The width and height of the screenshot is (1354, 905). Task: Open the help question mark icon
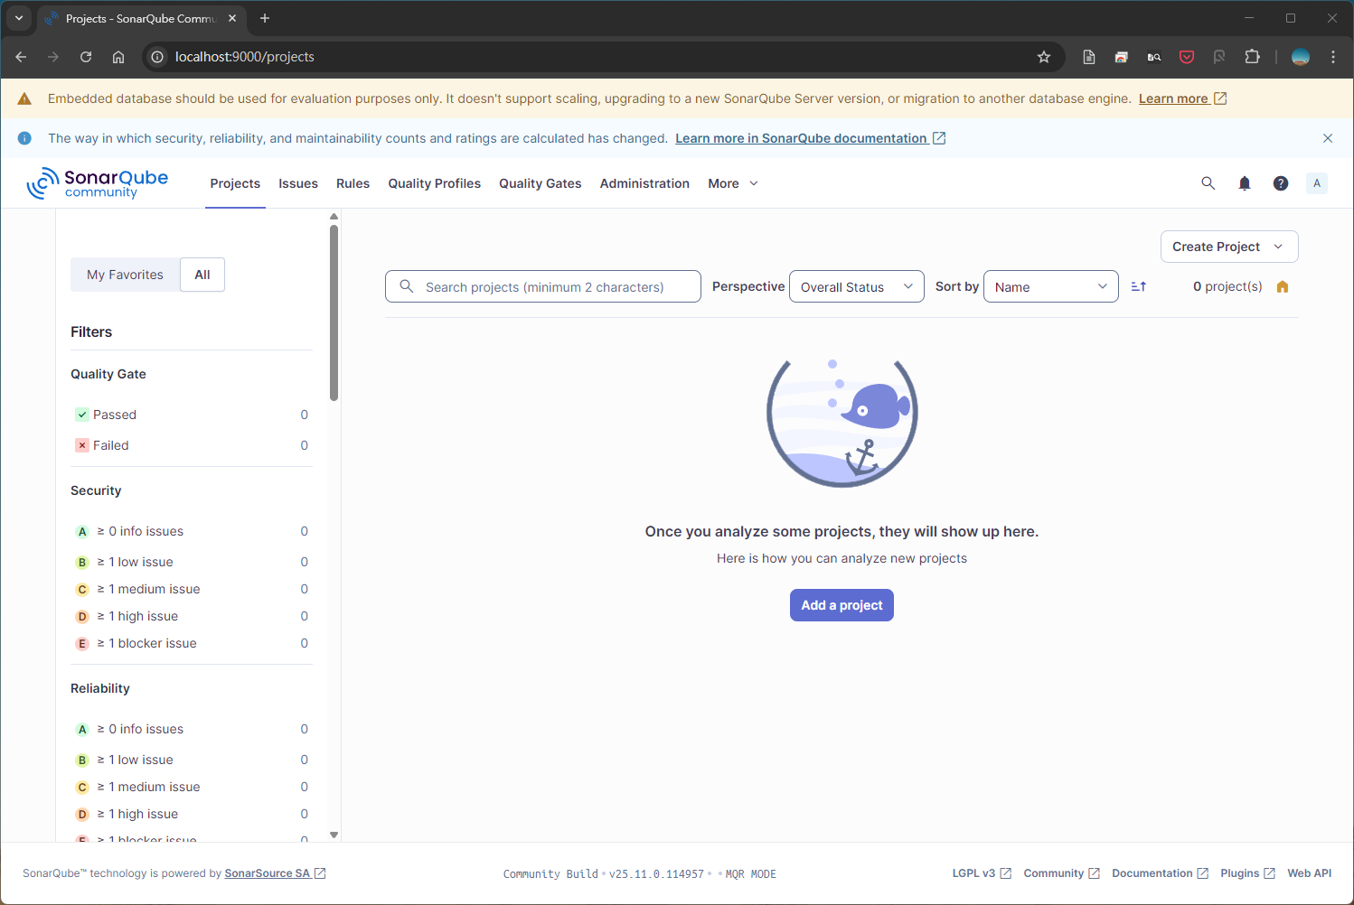[x=1281, y=183]
